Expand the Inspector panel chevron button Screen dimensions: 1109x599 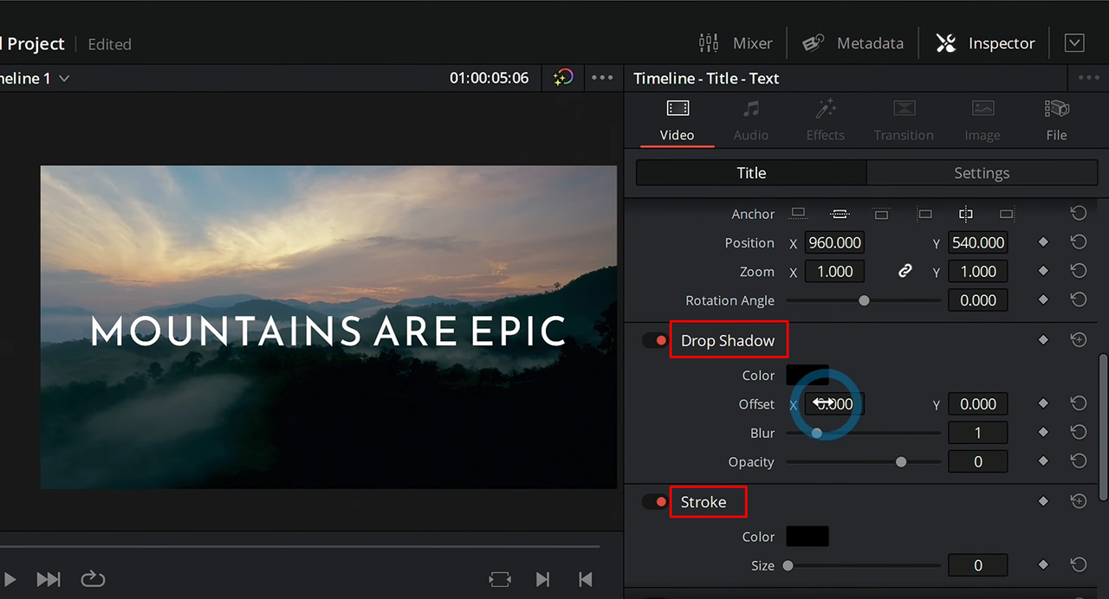pyautogui.click(x=1074, y=43)
